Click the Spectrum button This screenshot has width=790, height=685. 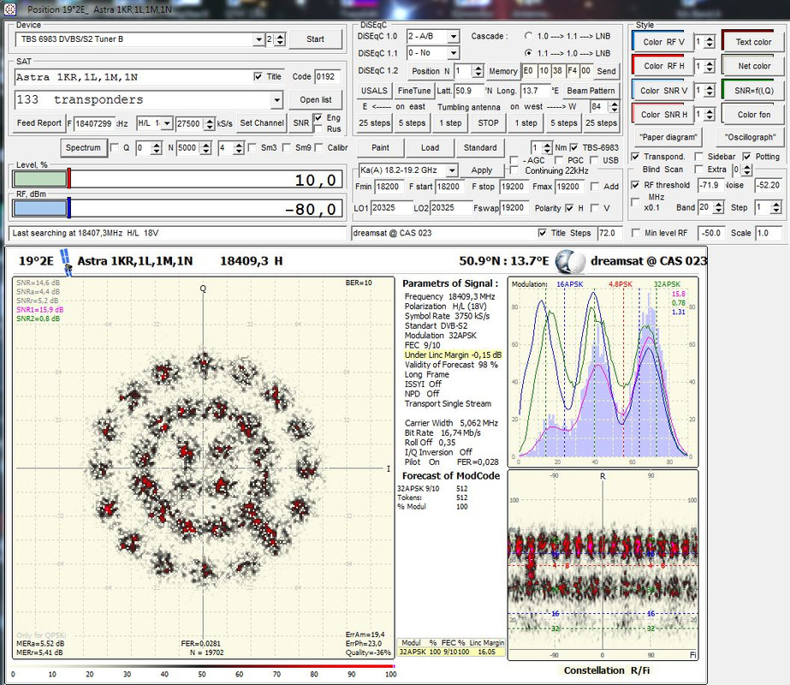(x=83, y=147)
